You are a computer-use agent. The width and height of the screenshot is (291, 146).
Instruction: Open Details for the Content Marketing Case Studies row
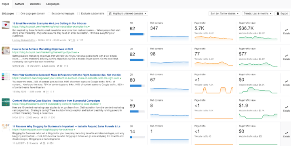pyautogui.click(x=286, y=109)
